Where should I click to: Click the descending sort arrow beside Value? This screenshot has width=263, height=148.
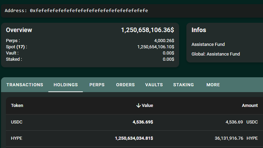coord(138,106)
